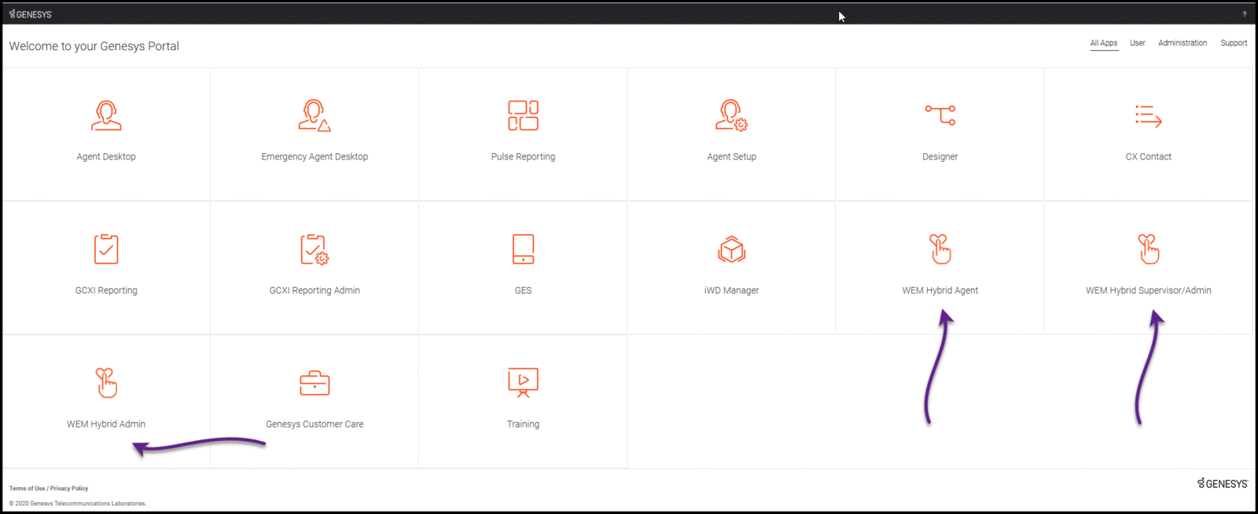Viewport: 1258px width, 514px height.
Task: Select the CX Contact list icon
Action: 1149,116
